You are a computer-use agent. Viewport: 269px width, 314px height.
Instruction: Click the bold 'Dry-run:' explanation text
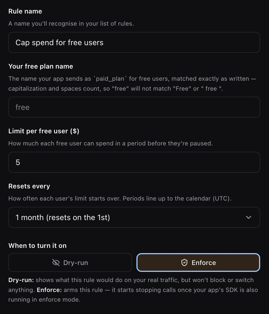21,280
